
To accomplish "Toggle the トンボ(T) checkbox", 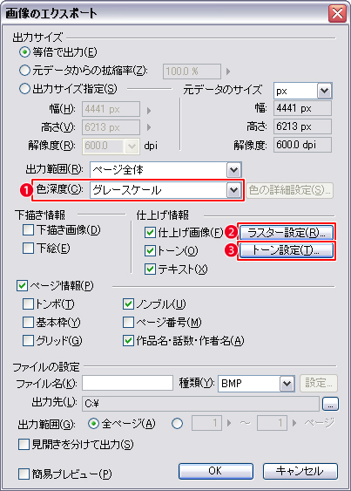I will coord(28,304).
